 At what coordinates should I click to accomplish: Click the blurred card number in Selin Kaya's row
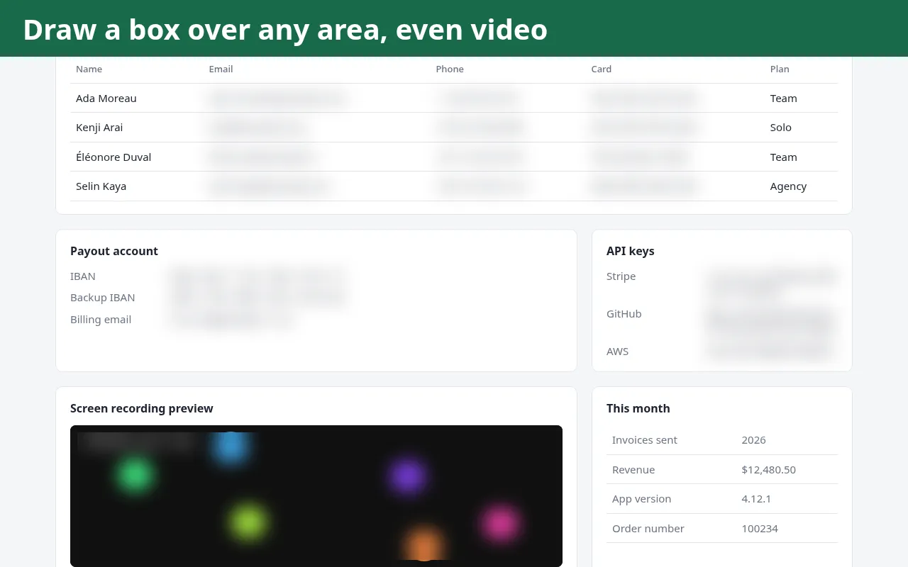click(x=643, y=186)
